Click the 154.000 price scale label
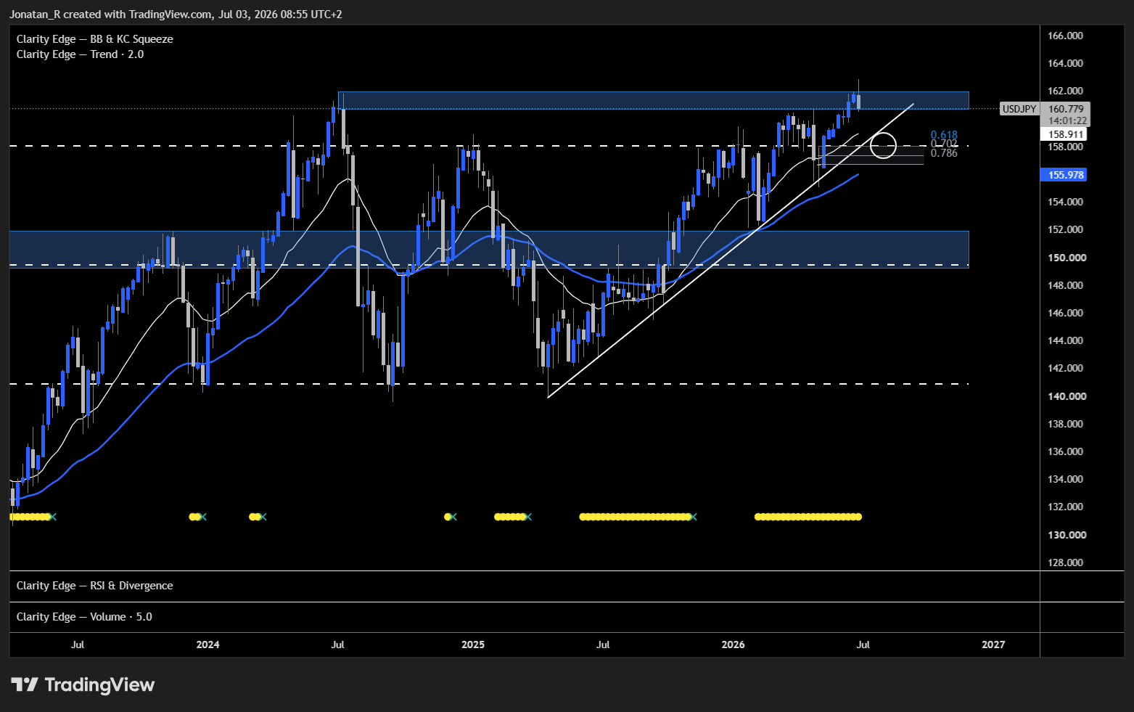Image resolution: width=1134 pixels, height=712 pixels. (1065, 202)
